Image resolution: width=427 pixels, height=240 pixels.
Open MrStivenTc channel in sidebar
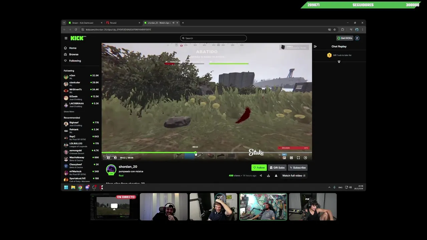[81, 91]
